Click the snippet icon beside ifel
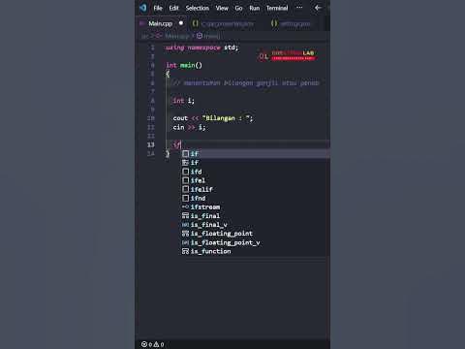465x349 pixels. (x=185, y=180)
